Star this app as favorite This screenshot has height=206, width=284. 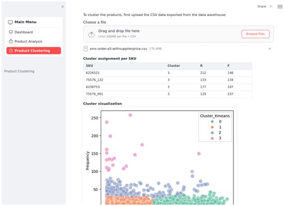pos(271,6)
